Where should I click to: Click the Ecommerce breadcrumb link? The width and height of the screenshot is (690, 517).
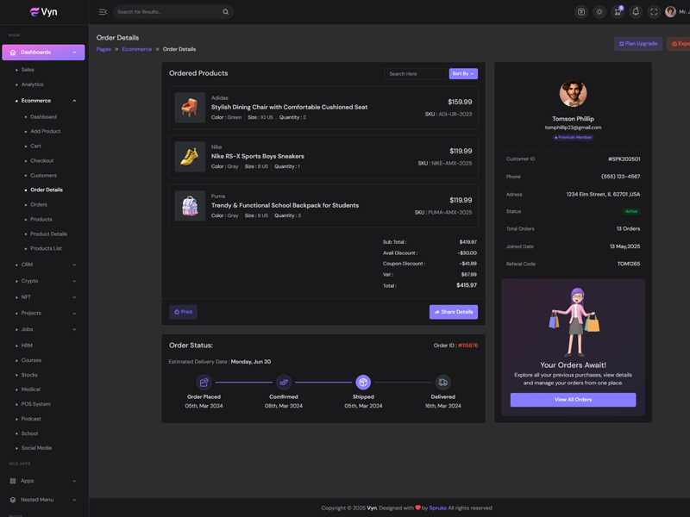pos(136,49)
